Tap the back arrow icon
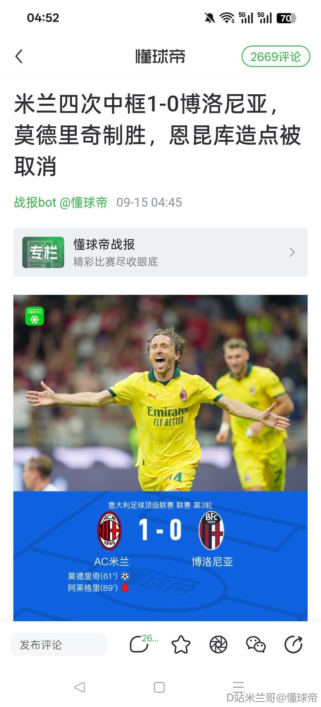The width and height of the screenshot is (321, 707). 19,56
